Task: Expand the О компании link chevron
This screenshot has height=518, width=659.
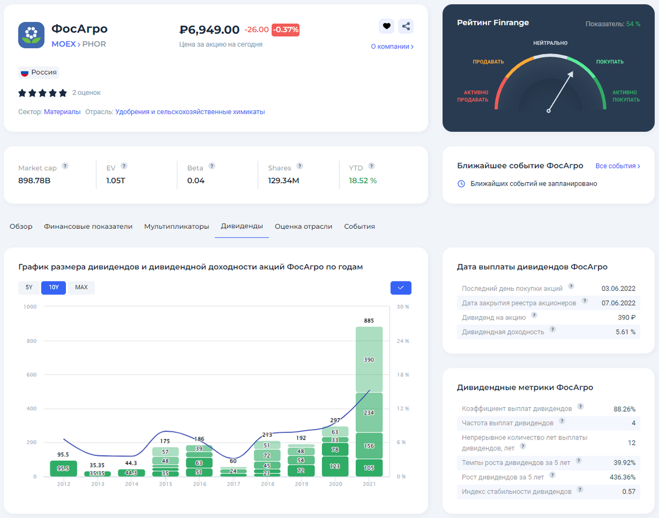Action: [412, 47]
